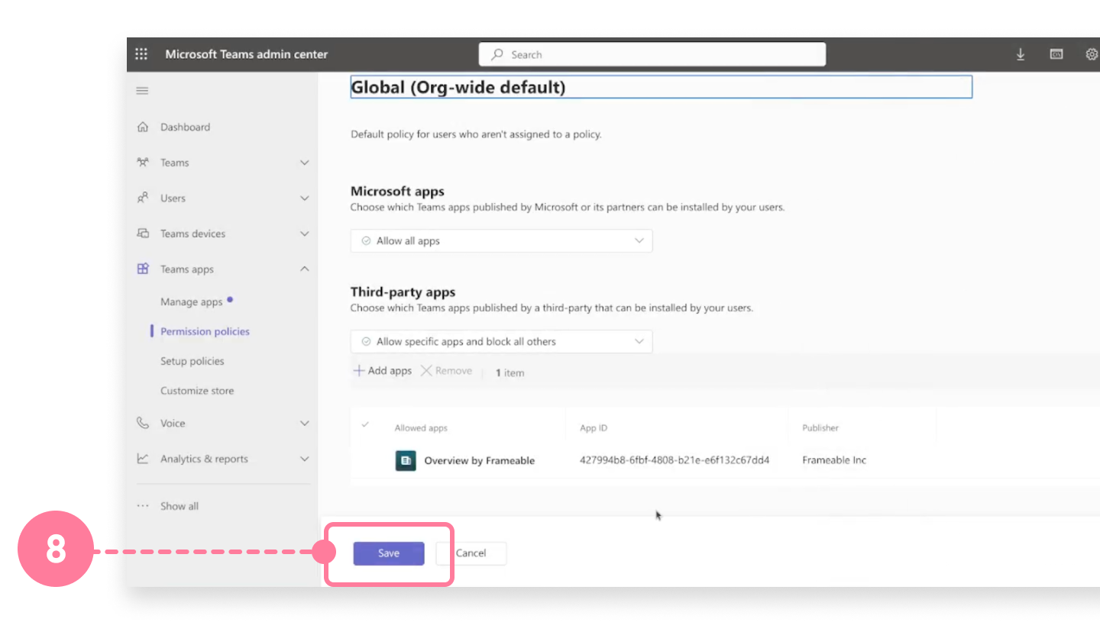Screen dimensions: 1100x635
Task: Click Frameable Inc publisher cell
Action: [834, 460]
